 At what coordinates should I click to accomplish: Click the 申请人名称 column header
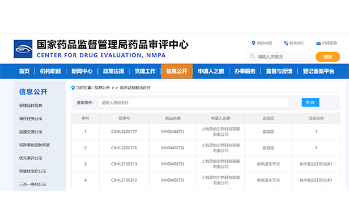tap(220, 118)
